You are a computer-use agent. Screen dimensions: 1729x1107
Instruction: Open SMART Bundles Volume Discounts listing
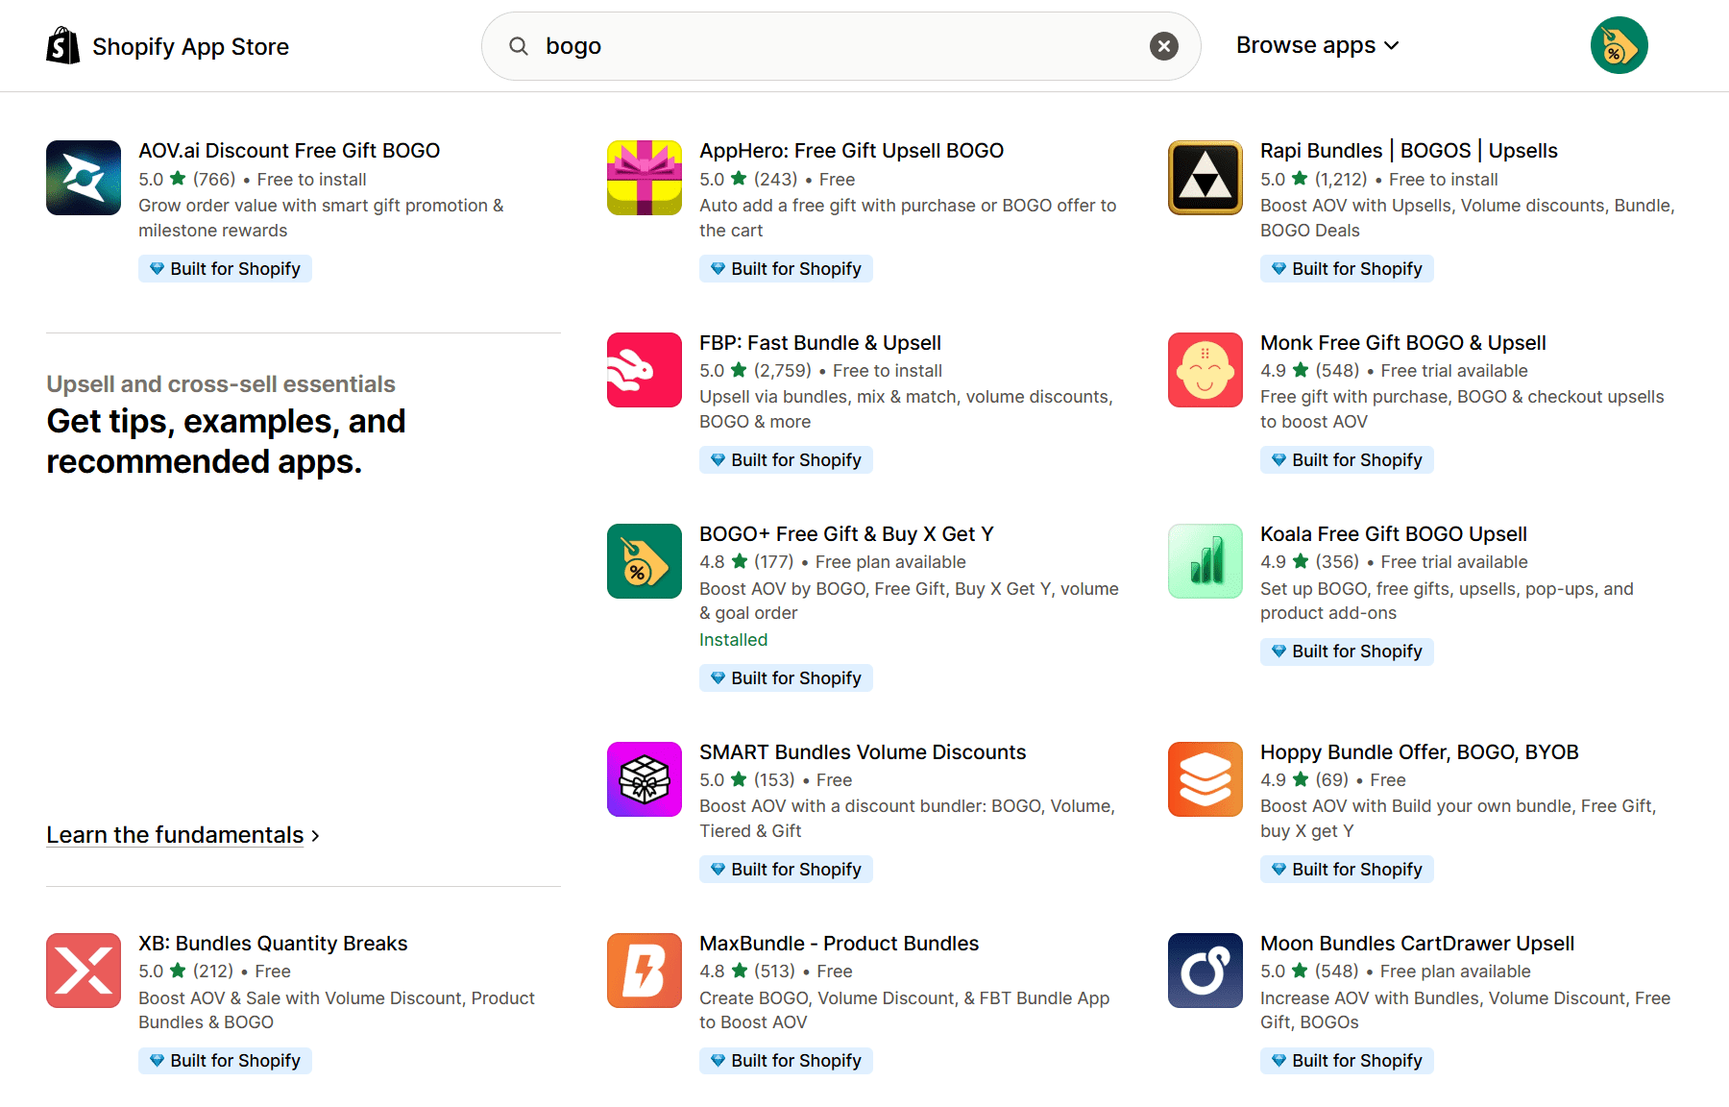pos(863,752)
